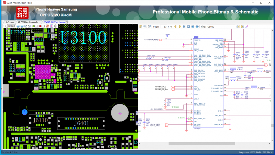This screenshot has width=275, height=155.
Task: Go to previous page in schematic viewer
Action: pyautogui.click(x=176, y=27)
